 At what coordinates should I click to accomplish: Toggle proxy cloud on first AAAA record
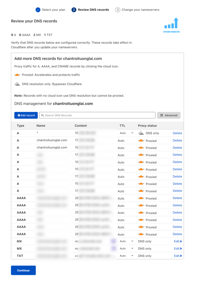[141, 198]
